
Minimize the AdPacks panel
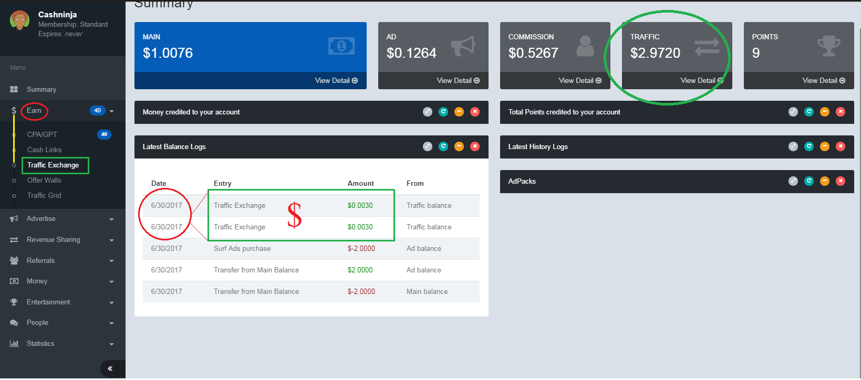pyautogui.click(x=825, y=181)
